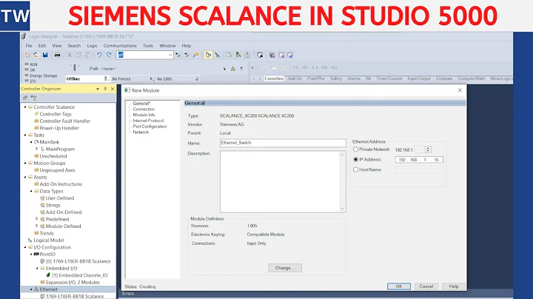Open the Tools menu
Screen dimensions: 533x299
(x=148, y=46)
